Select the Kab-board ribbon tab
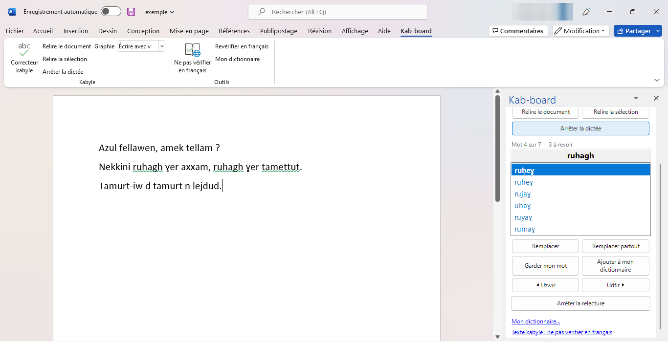 pos(416,31)
